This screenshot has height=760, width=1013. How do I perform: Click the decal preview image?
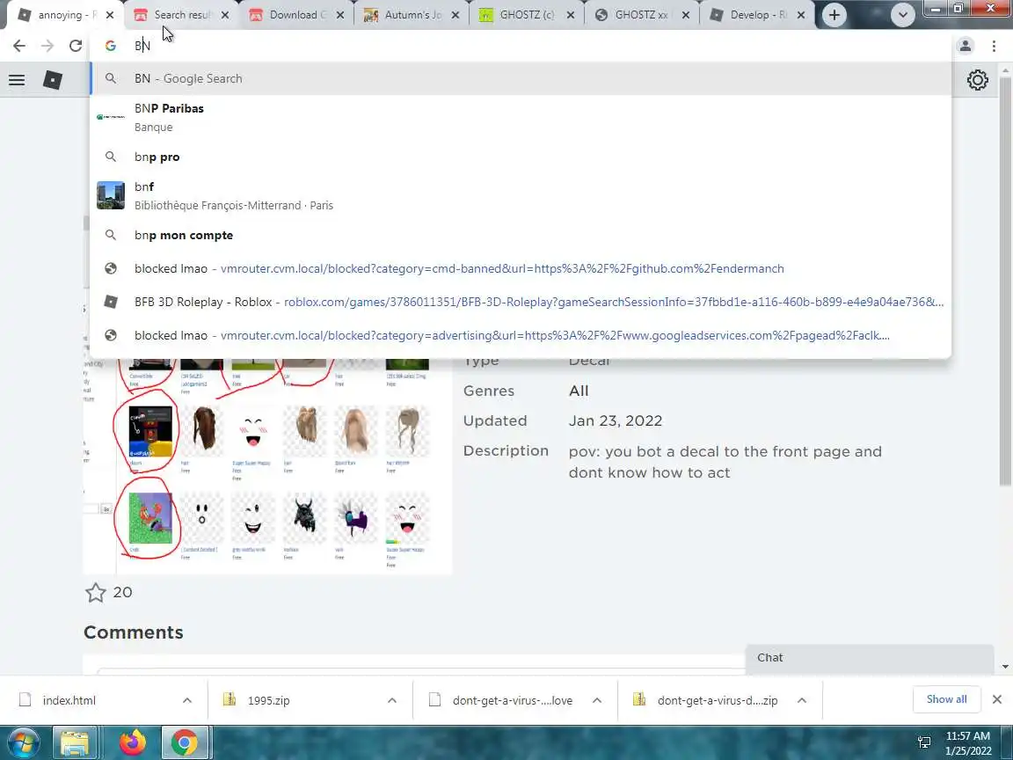coord(267,465)
